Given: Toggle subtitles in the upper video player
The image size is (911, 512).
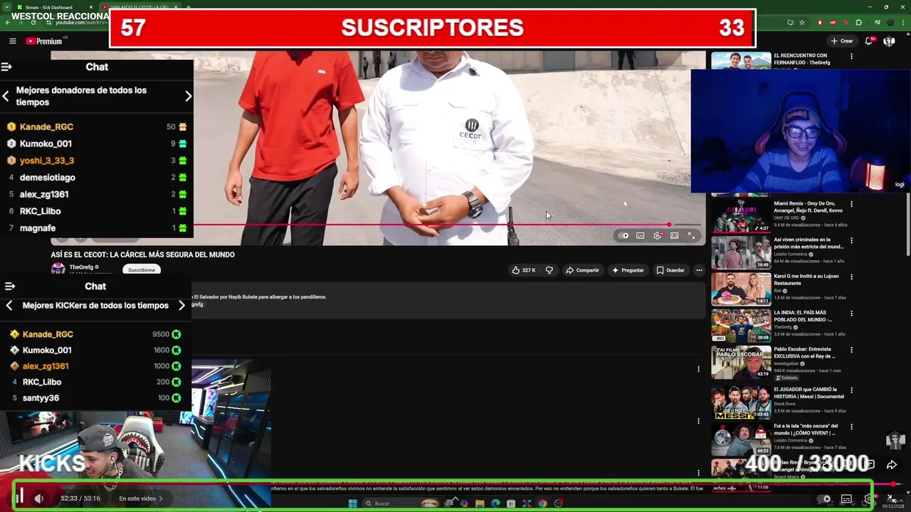Looking at the screenshot, I should pos(641,235).
